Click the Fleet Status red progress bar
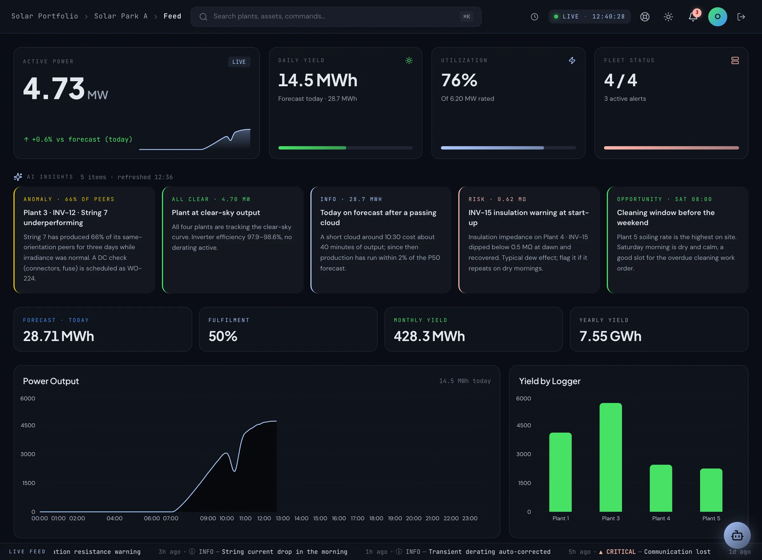Viewport: 762px width, 560px height. pyautogui.click(x=671, y=148)
